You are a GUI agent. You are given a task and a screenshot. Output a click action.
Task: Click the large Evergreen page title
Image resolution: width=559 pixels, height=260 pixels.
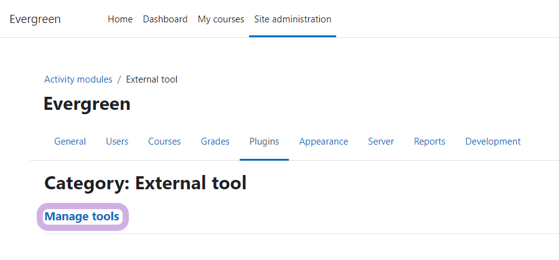[x=87, y=104]
